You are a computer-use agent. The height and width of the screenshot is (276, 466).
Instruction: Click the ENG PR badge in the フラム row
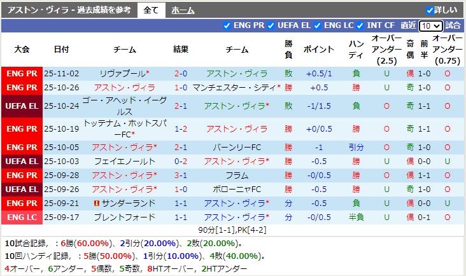click(x=22, y=175)
